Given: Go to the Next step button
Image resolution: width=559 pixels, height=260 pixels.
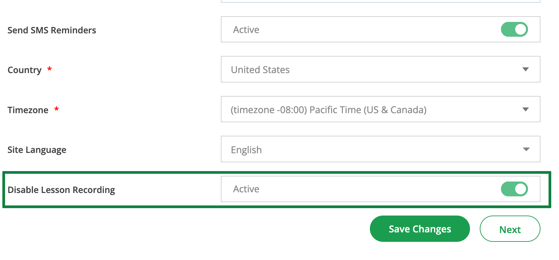Looking at the screenshot, I should coord(510,229).
